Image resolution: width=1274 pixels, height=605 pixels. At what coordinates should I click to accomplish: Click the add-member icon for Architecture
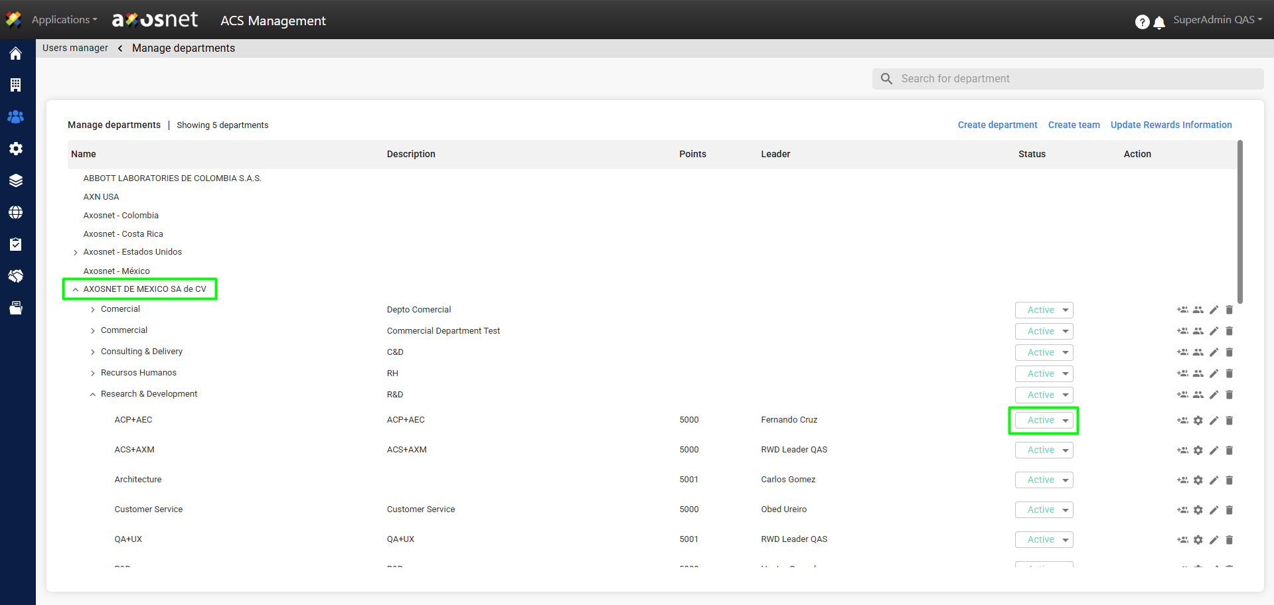point(1182,480)
